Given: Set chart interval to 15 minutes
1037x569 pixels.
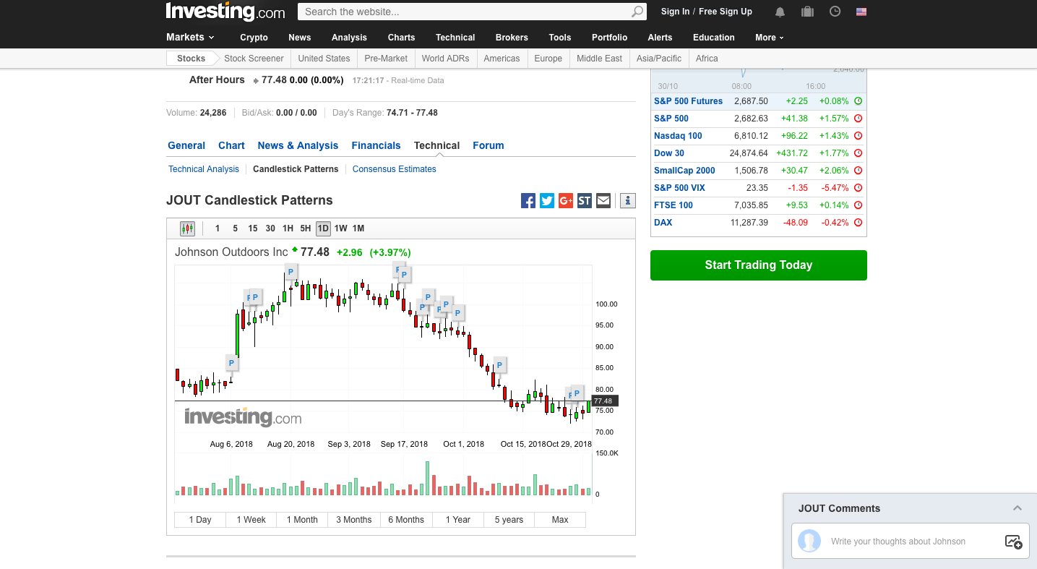Looking at the screenshot, I should (x=253, y=228).
